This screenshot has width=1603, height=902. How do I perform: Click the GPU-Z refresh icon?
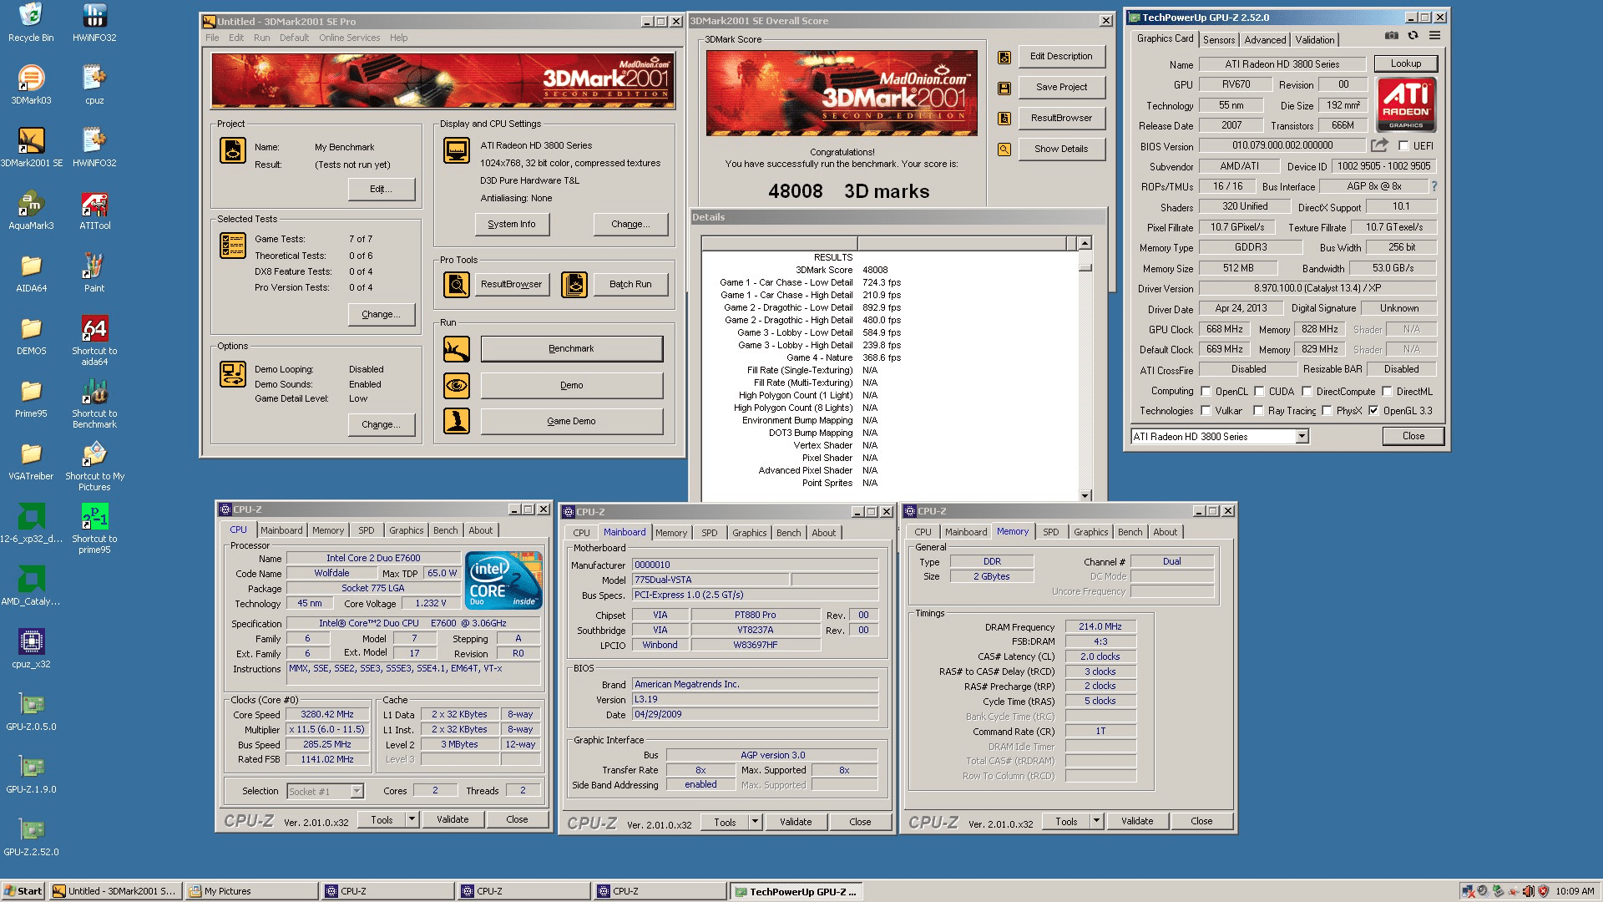(1413, 36)
